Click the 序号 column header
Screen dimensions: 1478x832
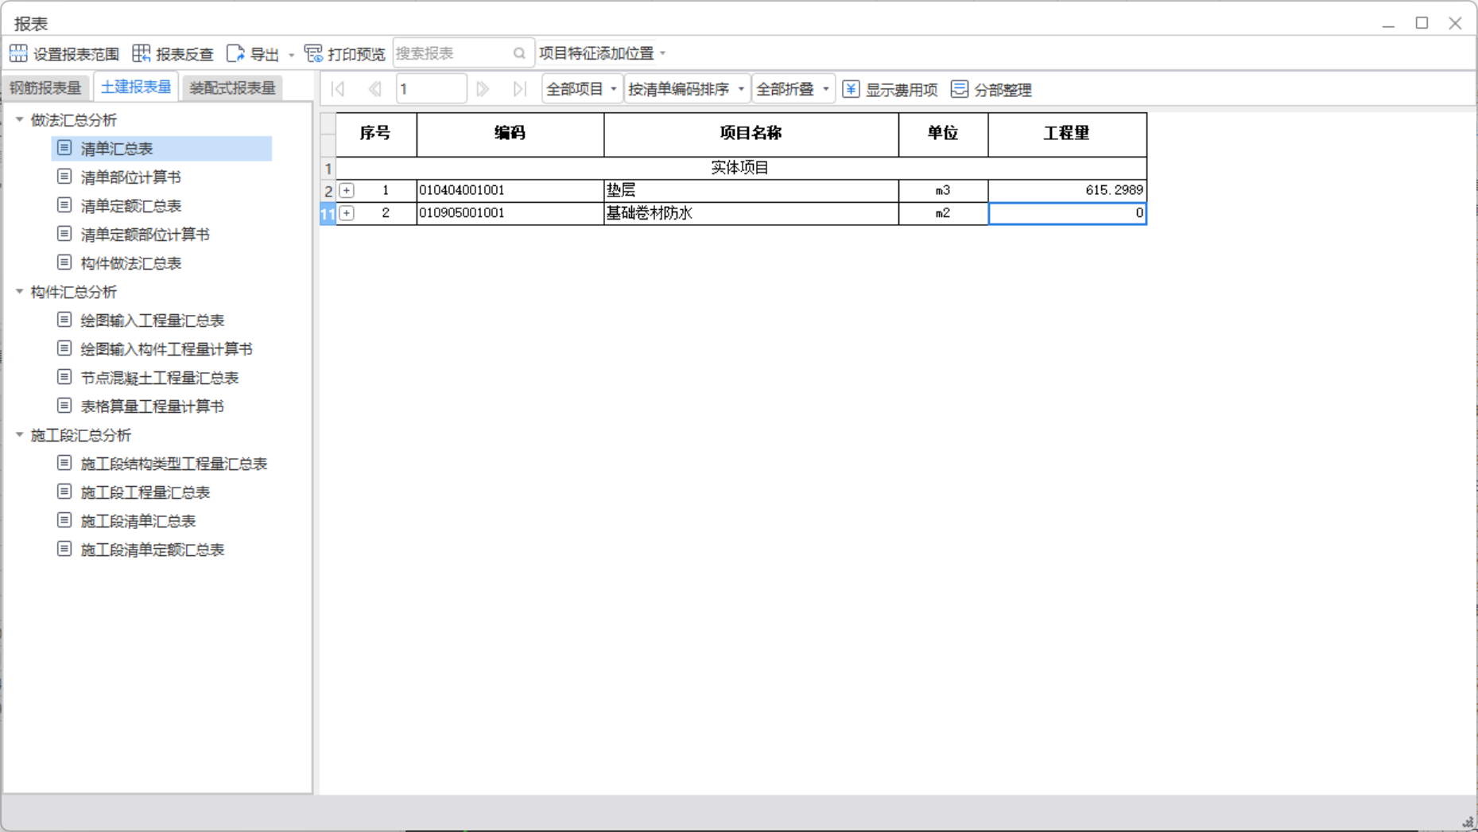point(376,134)
